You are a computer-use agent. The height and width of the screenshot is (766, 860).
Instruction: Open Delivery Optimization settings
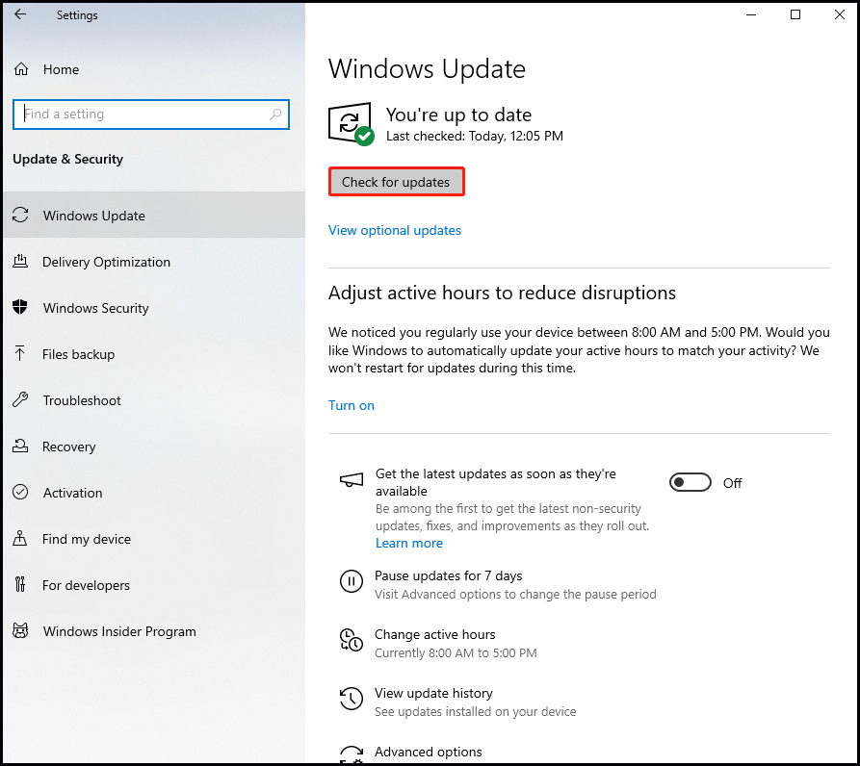[x=153, y=262]
